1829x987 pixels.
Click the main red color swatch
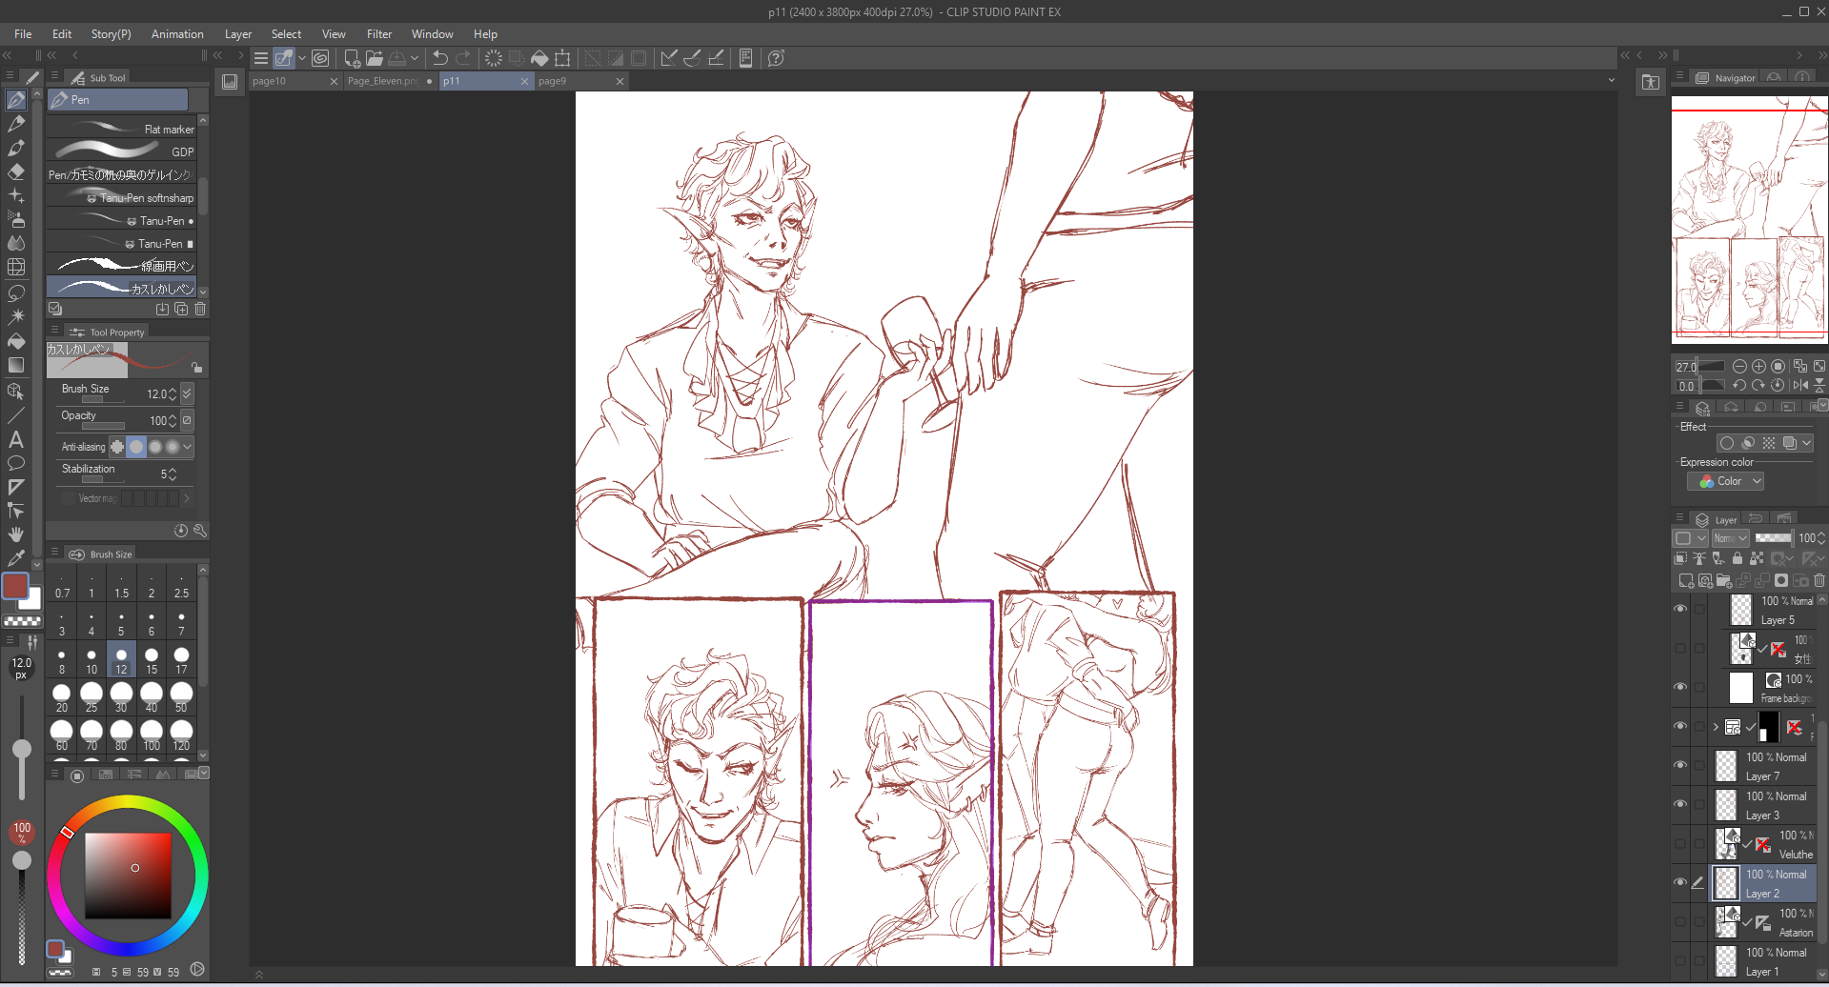point(15,586)
